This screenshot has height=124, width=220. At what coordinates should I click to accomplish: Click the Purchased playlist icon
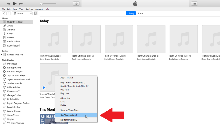[x=5, y=64]
